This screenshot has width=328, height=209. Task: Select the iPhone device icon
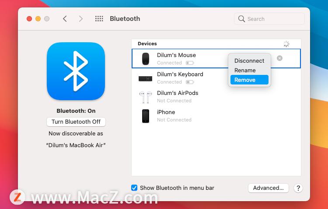click(x=146, y=116)
